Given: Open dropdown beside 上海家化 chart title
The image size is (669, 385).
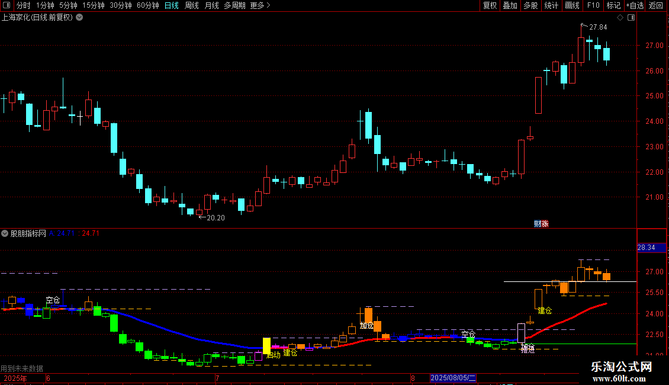Looking at the screenshot, I should [x=79, y=18].
